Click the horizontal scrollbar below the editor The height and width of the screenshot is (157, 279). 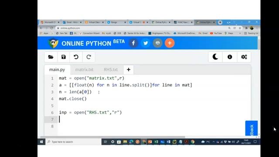(112, 137)
